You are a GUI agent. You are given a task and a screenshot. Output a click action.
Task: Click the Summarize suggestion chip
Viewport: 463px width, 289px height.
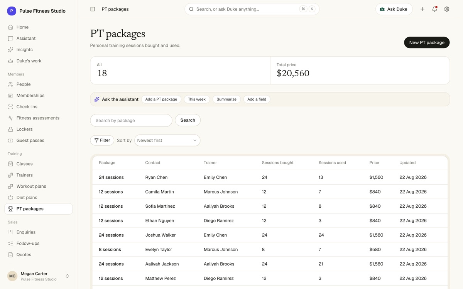point(226,99)
